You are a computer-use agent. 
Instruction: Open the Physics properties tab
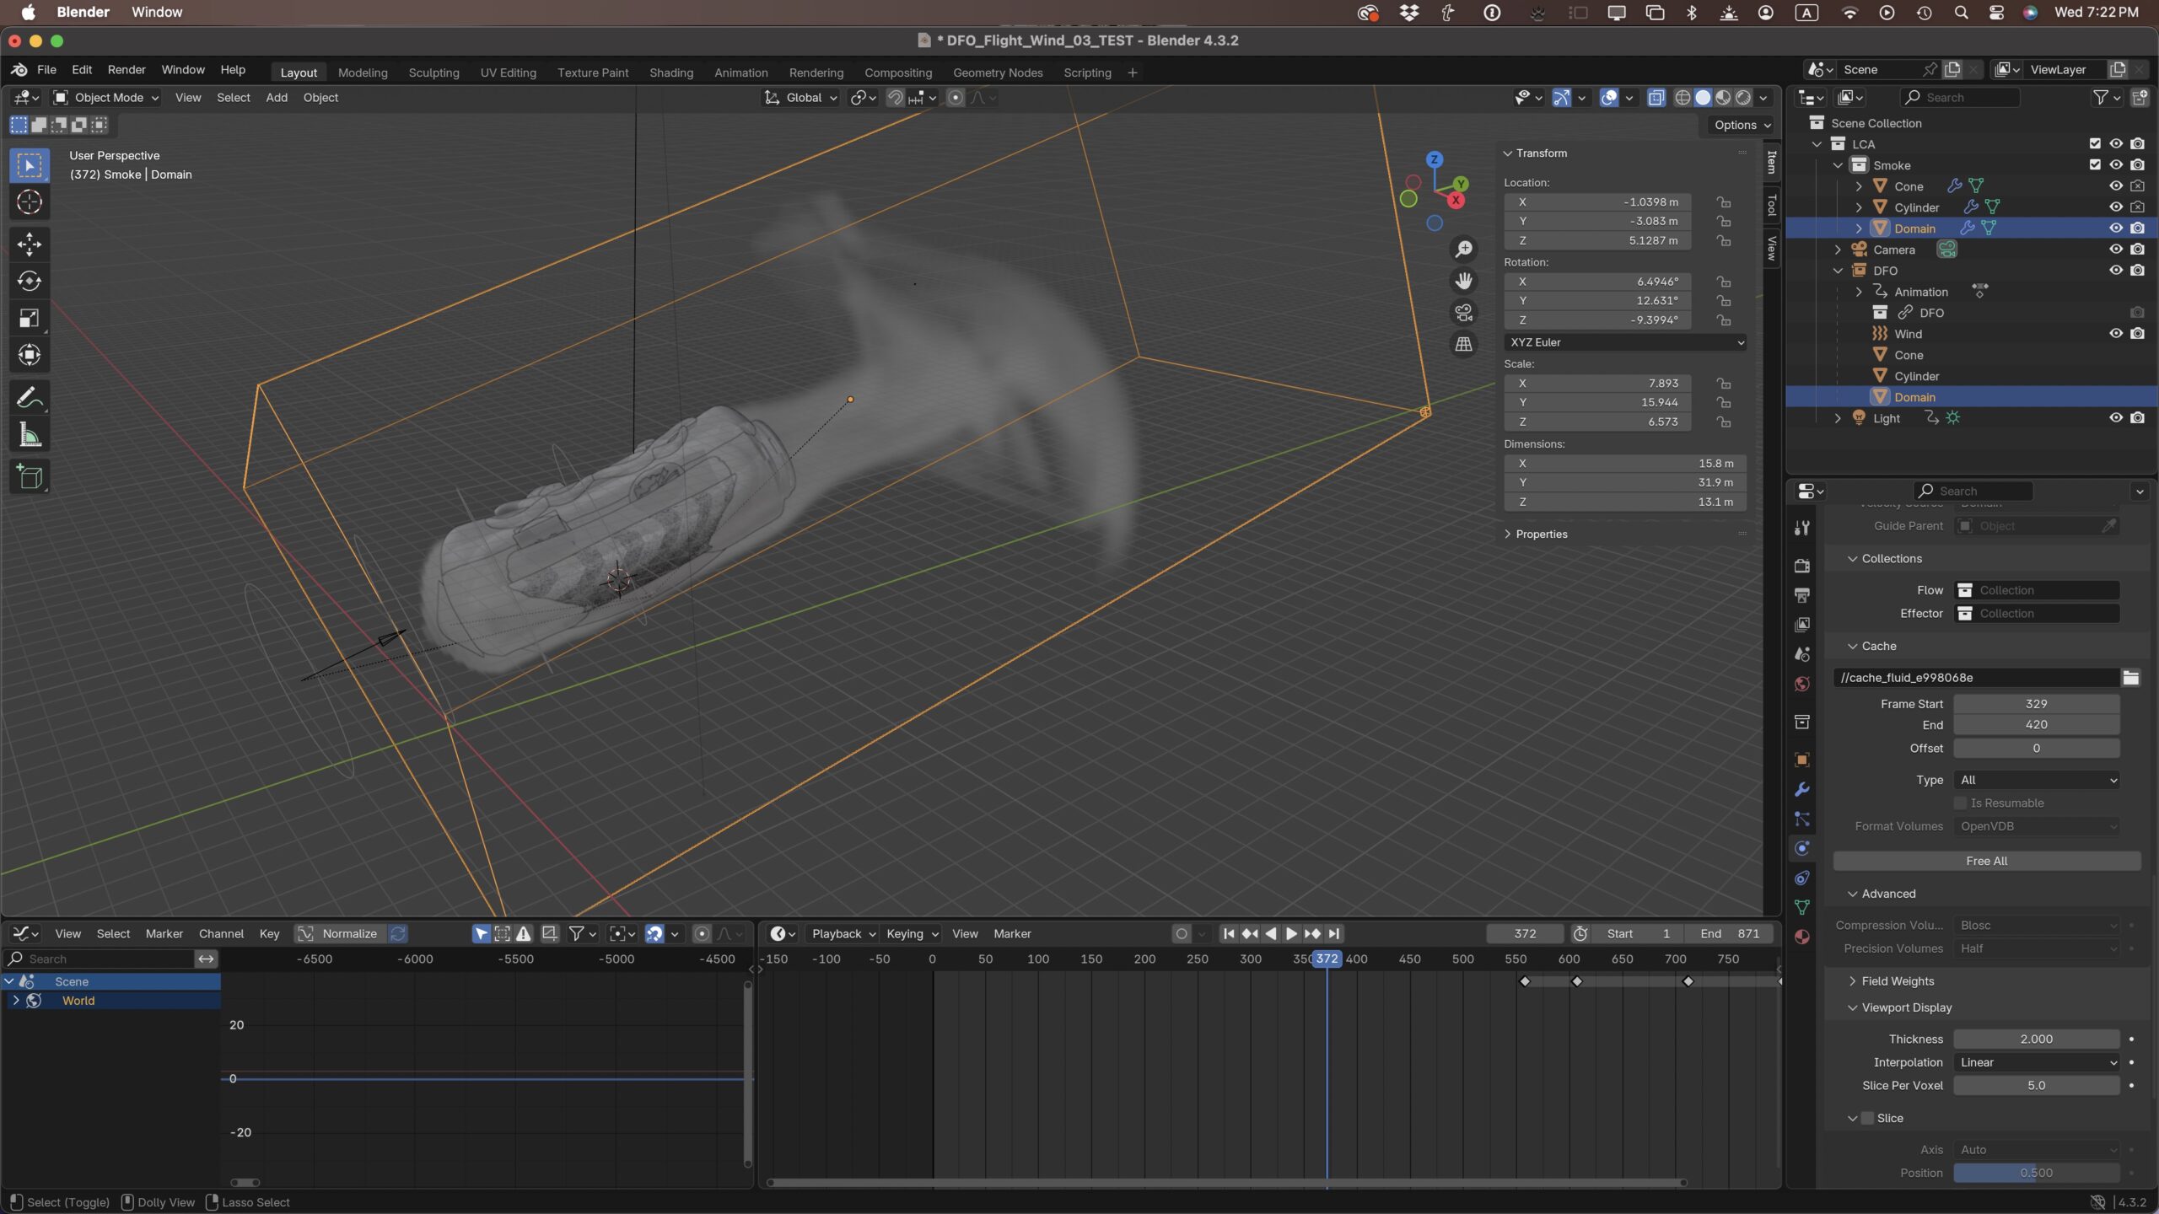(x=1801, y=847)
